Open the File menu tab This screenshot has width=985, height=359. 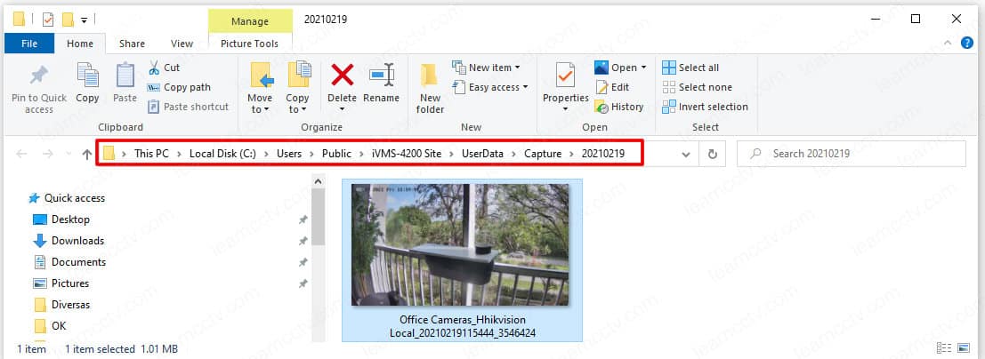[28, 44]
